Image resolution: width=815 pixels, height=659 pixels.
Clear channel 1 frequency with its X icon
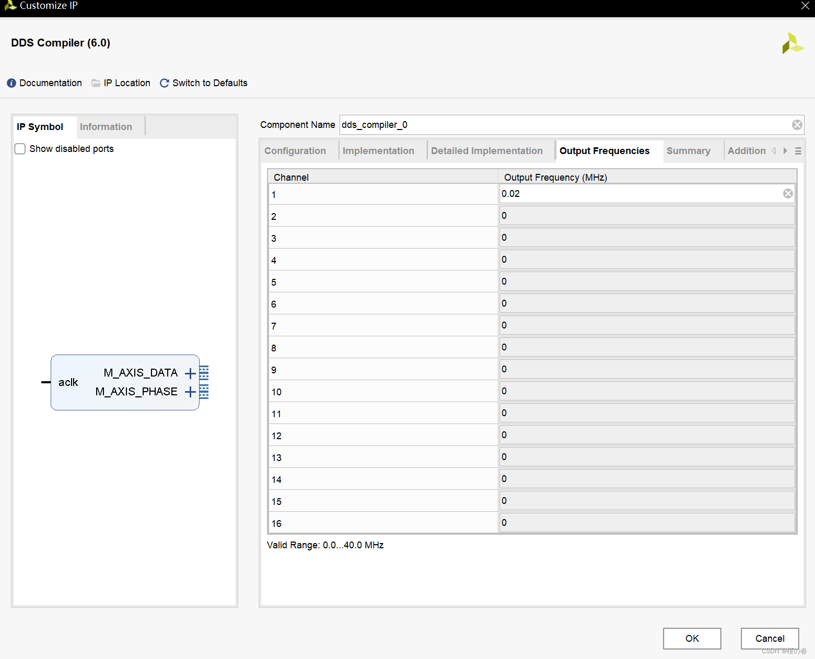click(788, 194)
